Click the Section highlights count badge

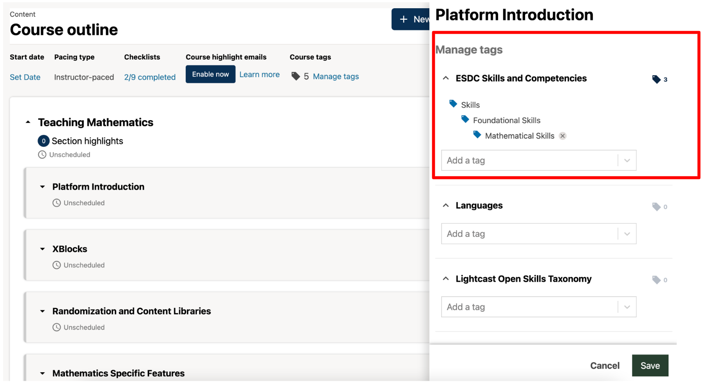click(x=44, y=141)
